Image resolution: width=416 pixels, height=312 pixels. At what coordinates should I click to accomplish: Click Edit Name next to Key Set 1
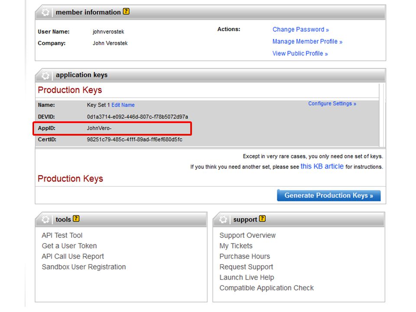tap(123, 105)
